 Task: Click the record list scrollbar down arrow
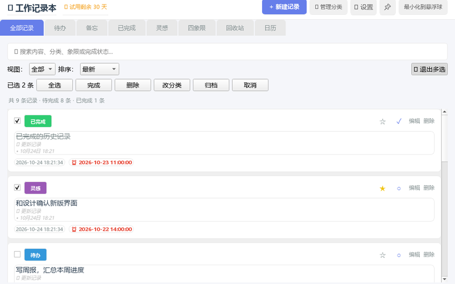pyautogui.click(x=445, y=279)
